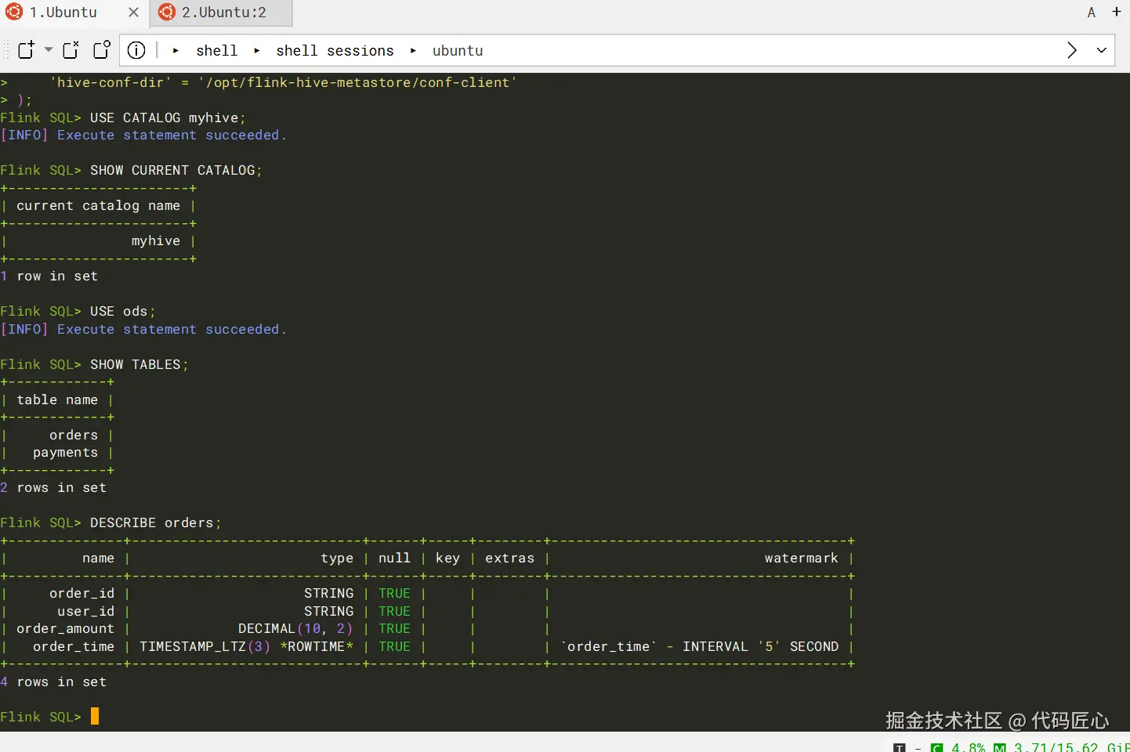Click TRUE in the order_id row
The image size is (1130, 752).
coord(394,593)
